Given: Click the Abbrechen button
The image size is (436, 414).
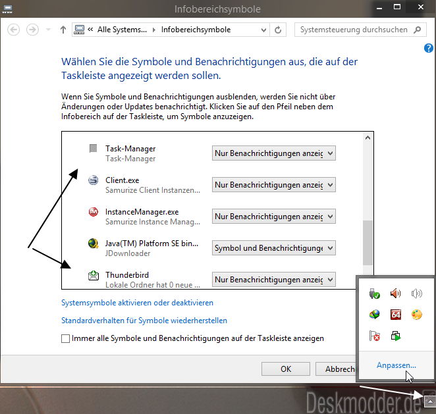Looking at the screenshot, I should click(x=336, y=369).
